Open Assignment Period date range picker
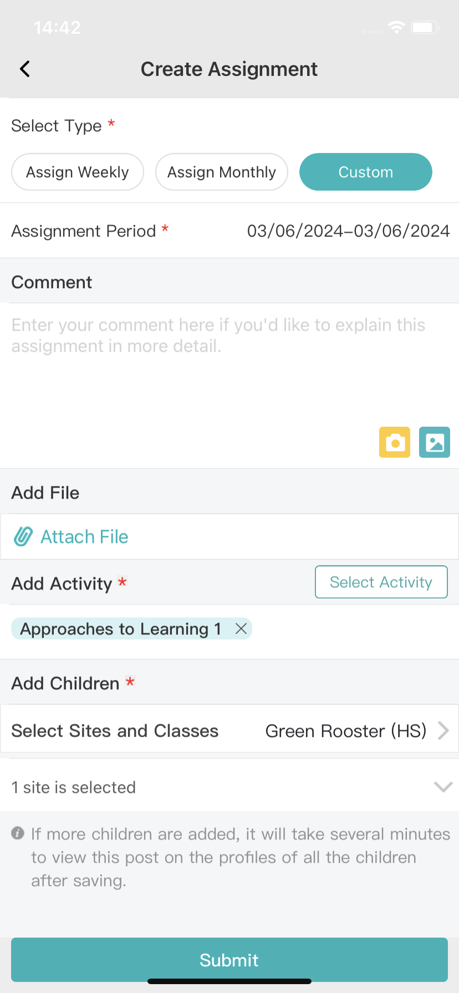The image size is (459, 993). point(348,231)
